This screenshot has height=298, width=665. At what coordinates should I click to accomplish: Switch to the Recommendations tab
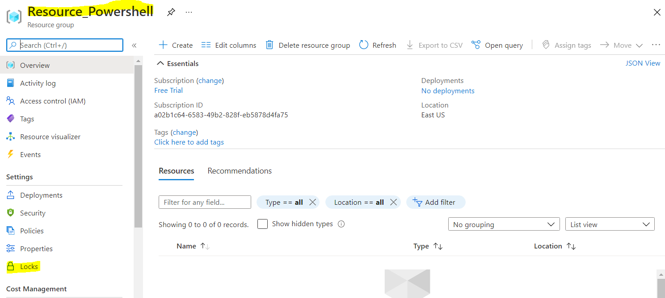tap(240, 171)
